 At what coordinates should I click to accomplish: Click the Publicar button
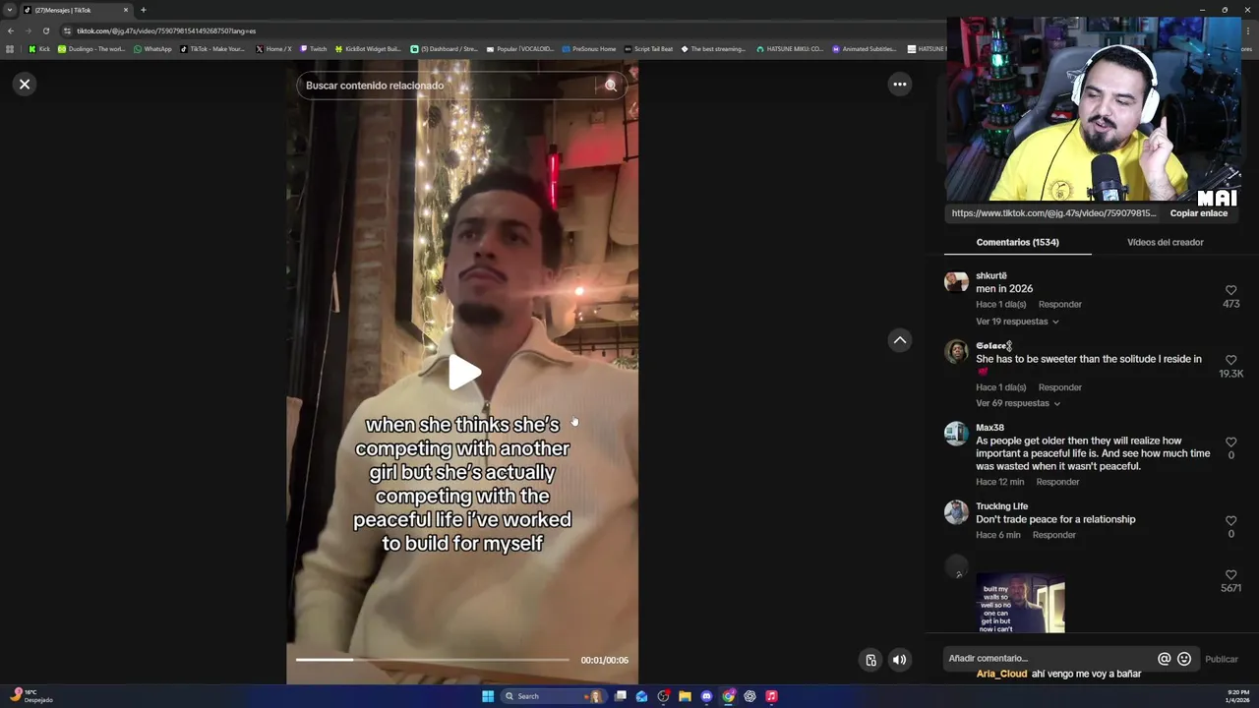[1222, 660]
